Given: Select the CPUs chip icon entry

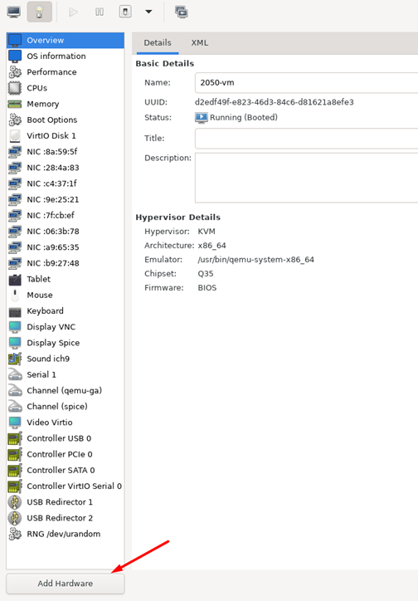Looking at the screenshot, I should click(x=15, y=88).
